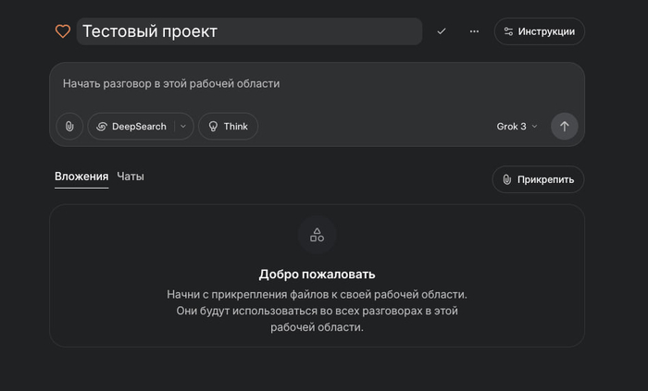Click the orange heart project icon
This screenshot has height=391, width=648.
coord(63,31)
